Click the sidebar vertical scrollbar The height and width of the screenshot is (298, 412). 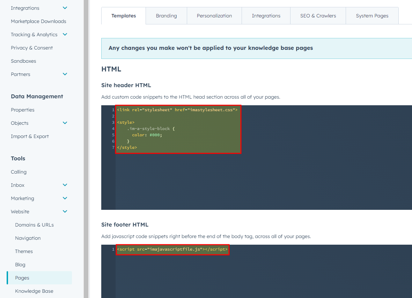[86, 149]
